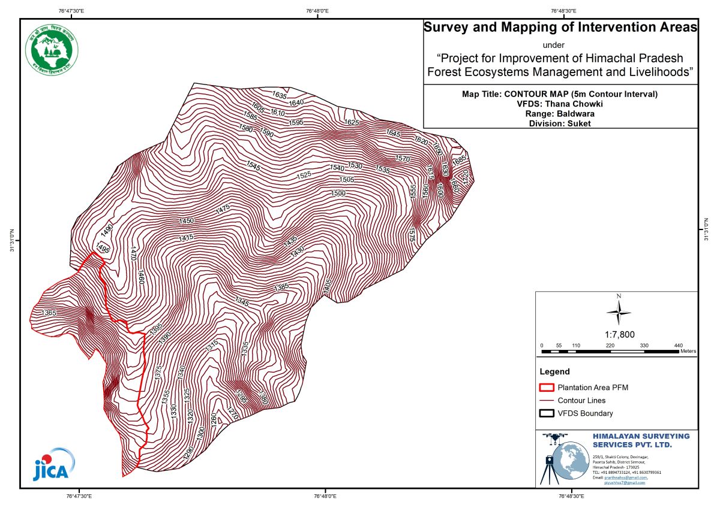Click the "Survey and Mapping of Intervention Areas" heading
Screen dimensions: 720x508
pos(560,27)
